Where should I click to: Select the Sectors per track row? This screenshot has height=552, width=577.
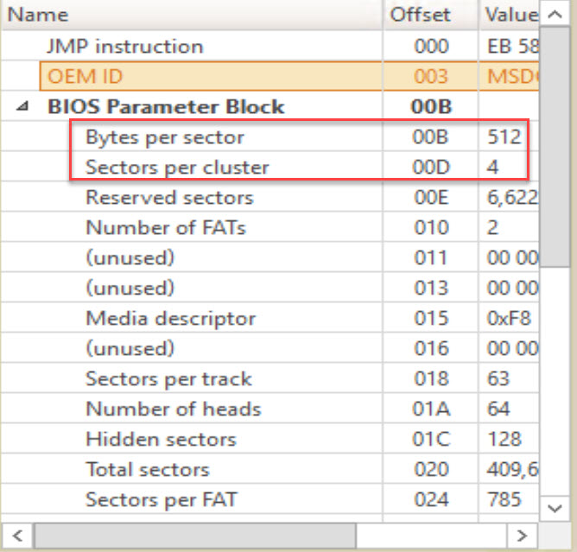168,379
